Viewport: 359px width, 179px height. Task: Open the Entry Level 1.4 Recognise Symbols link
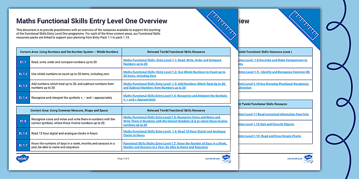tap(175, 98)
